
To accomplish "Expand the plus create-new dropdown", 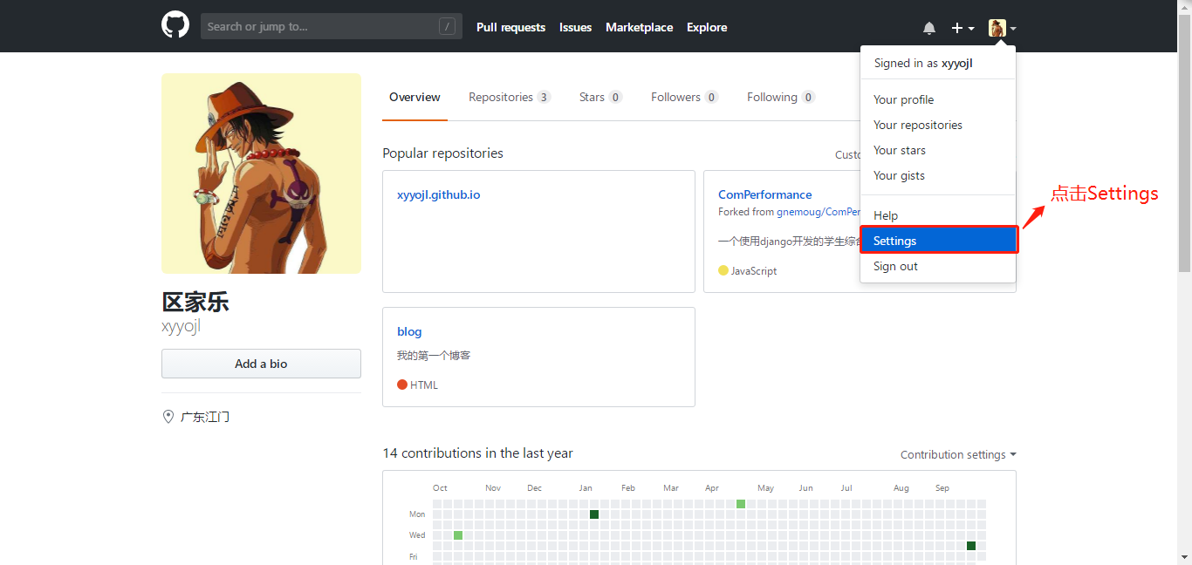I will coord(963,28).
